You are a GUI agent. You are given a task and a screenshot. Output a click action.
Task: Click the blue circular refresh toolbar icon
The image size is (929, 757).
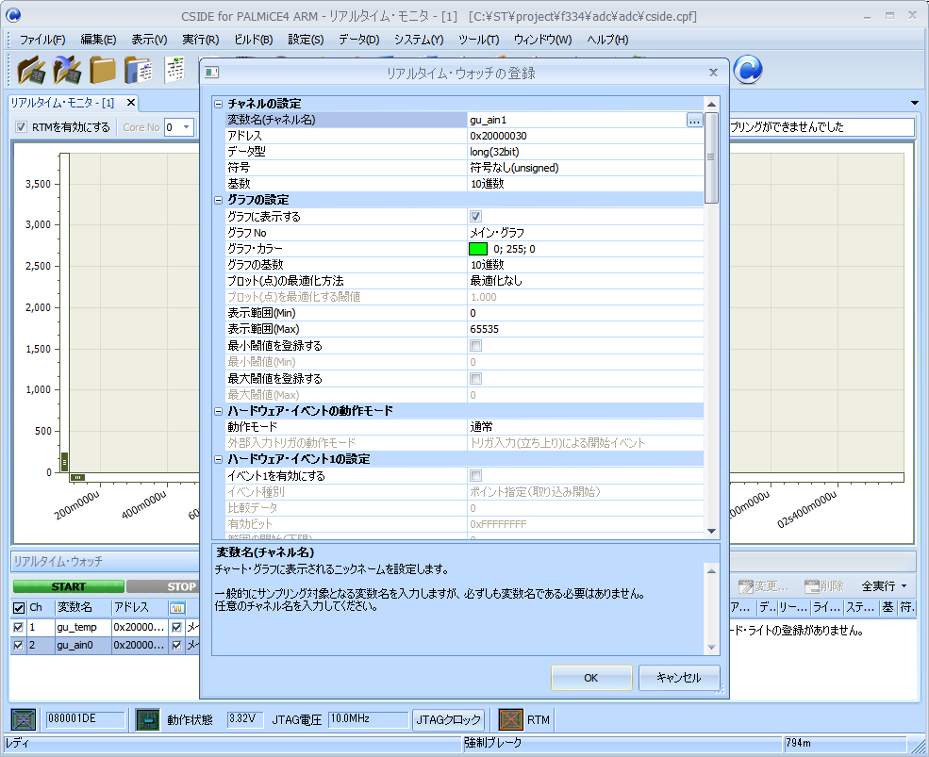pyautogui.click(x=748, y=70)
